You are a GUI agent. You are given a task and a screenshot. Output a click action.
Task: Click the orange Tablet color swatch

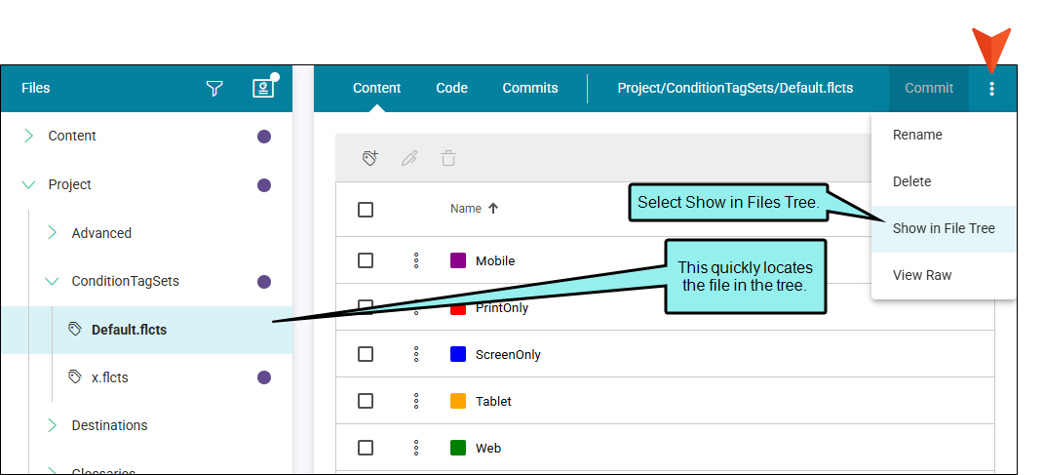458,401
